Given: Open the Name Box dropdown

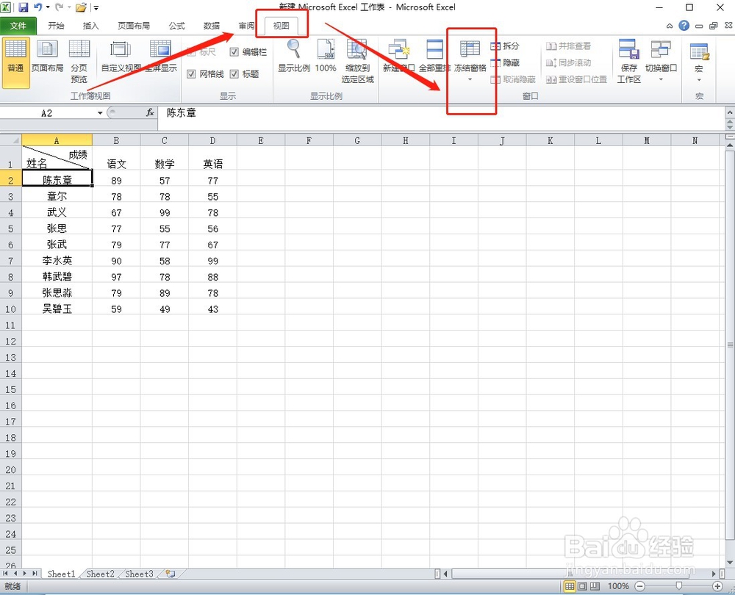Looking at the screenshot, I should pos(100,113).
